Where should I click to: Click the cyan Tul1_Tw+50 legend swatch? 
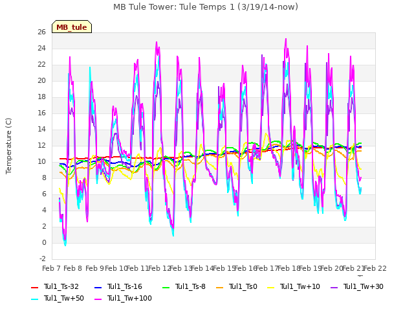click(x=34, y=299)
